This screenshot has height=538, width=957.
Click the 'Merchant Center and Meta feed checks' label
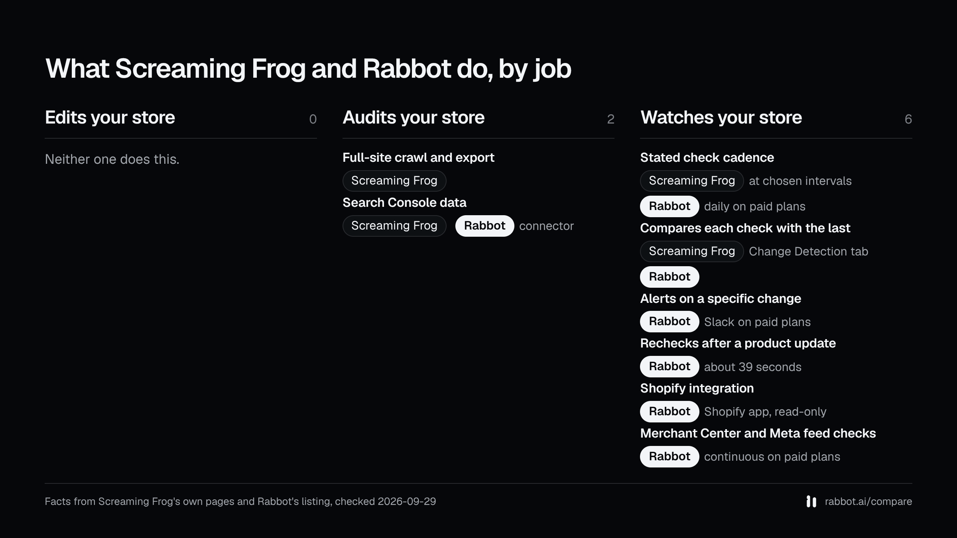(x=758, y=434)
